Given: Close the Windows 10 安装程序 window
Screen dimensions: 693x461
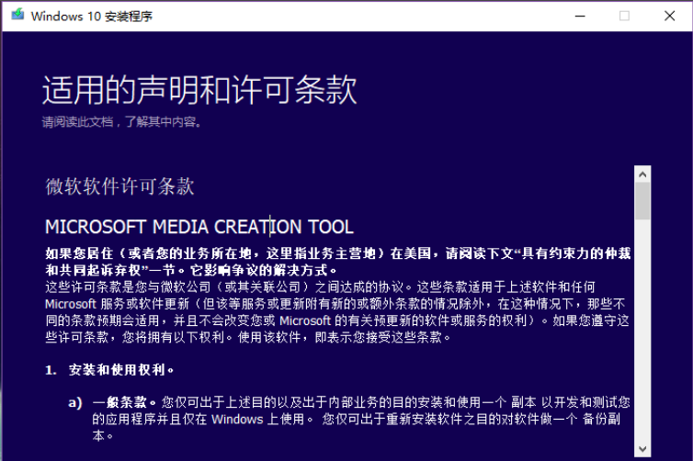Looking at the screenshot, I should (x=670, y=16).
